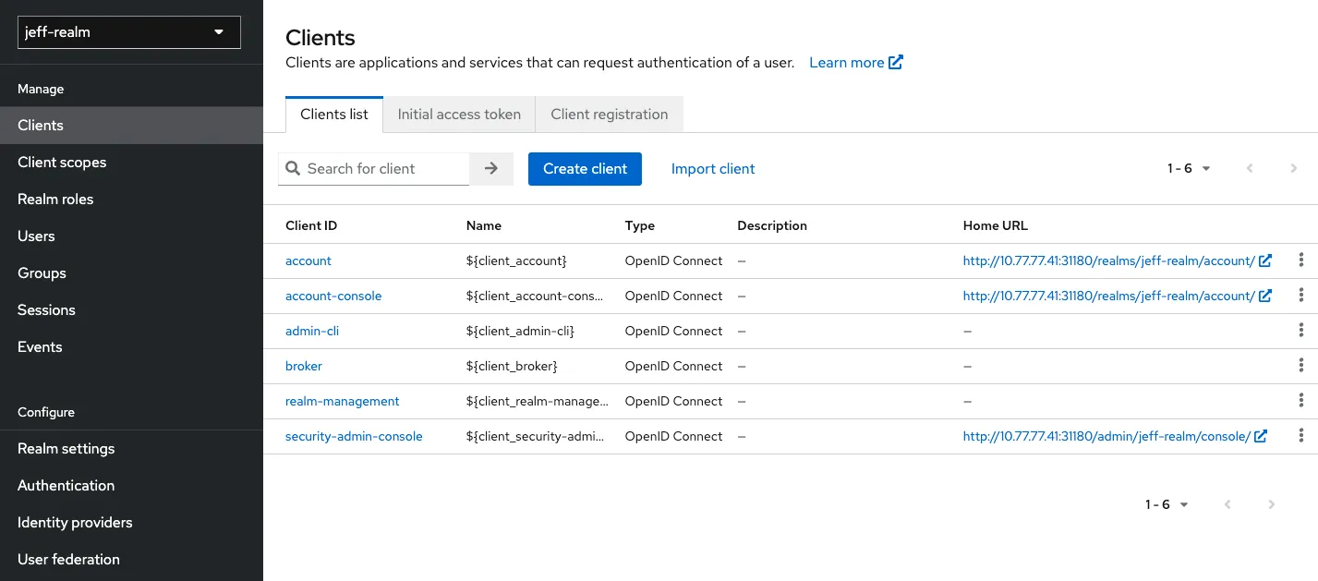Click the Manage section heading in sidebar

click(41, 89)
